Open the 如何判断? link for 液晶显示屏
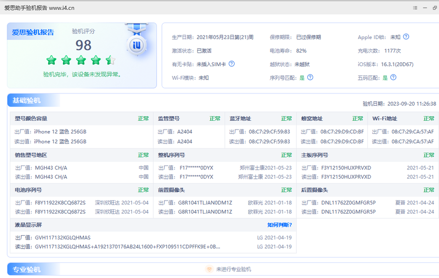This screenshot has height=278, width=439. click(x=279, y=225)
